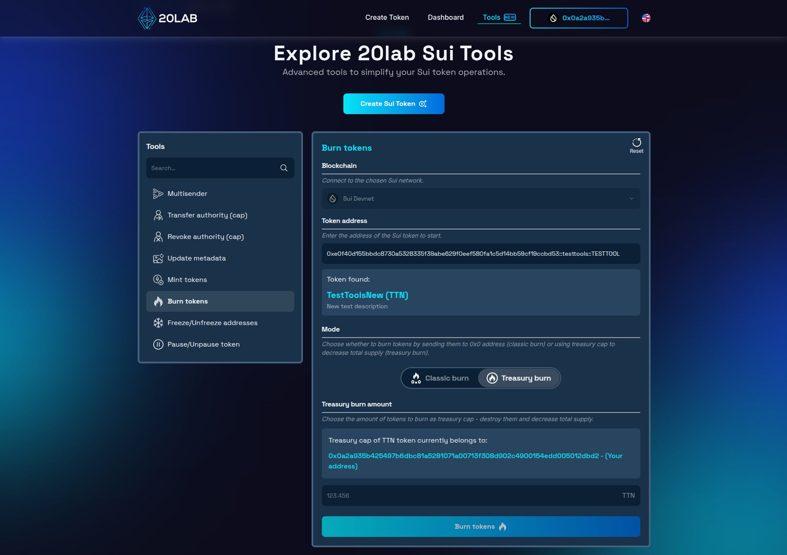Click the sparkle icon on Create Sui Token
The width and height of the screenshot is (787, 555).
tap(423, 104)
